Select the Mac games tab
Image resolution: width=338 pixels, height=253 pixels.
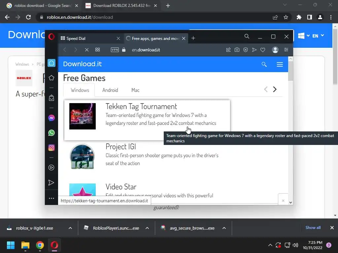135,90
